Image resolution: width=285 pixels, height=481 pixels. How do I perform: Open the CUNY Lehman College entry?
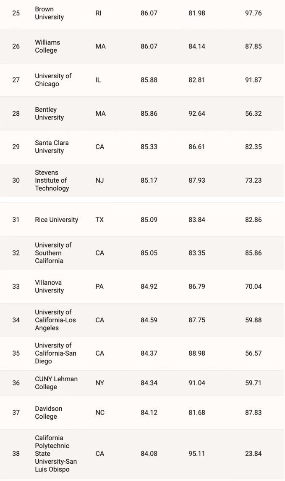[56, 383]
